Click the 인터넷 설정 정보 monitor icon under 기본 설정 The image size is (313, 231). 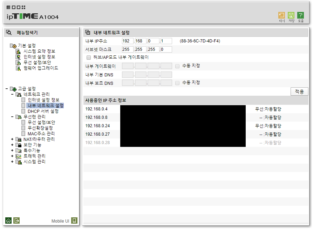[18, 57]
